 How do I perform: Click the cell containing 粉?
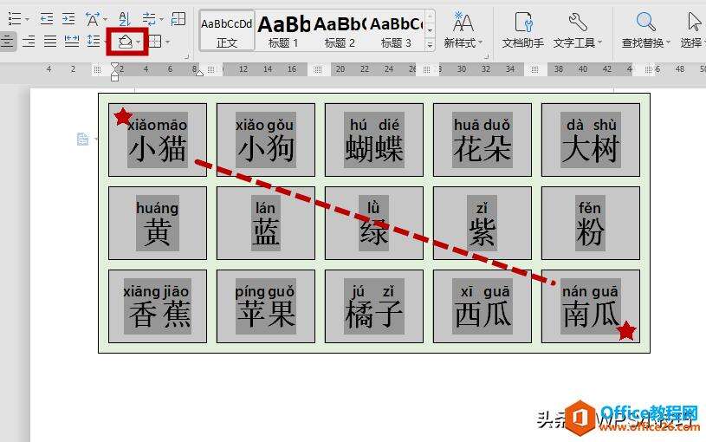coord(591,223)
